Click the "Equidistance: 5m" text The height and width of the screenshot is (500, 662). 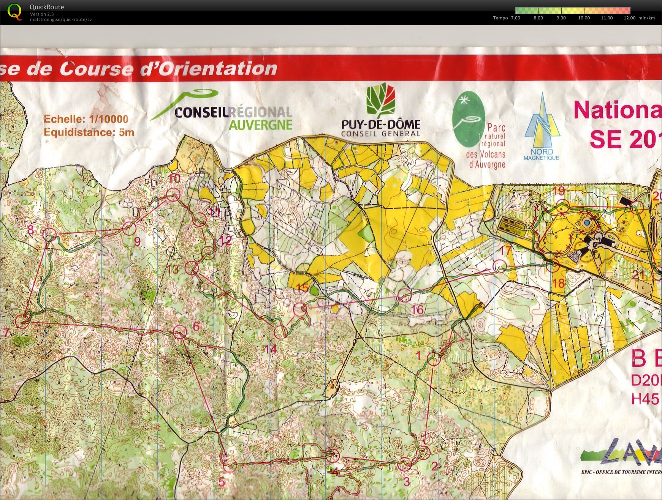[89, 132]
